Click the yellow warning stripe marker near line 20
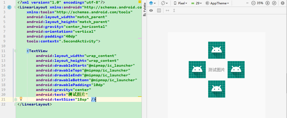The height and width of the screenshot is (118, 287). click(x=140, y=96)
